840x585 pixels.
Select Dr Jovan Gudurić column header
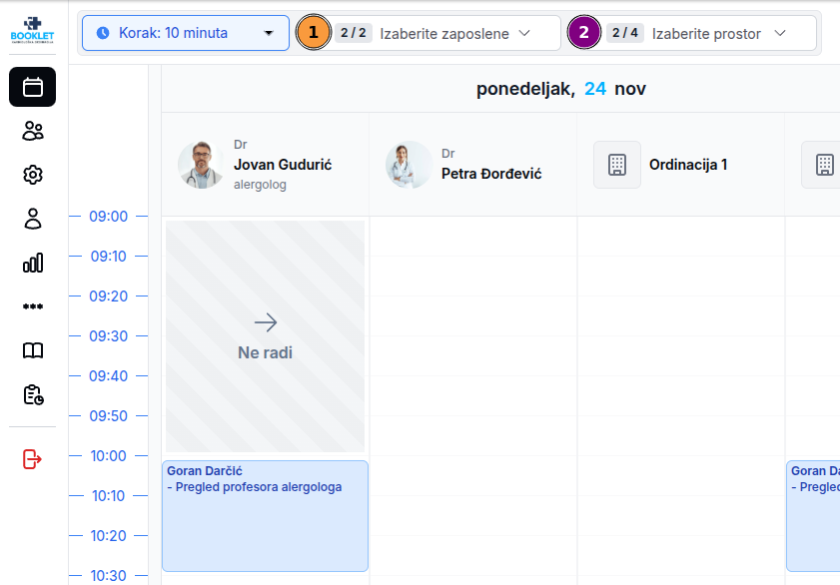(x=265, y=165)
